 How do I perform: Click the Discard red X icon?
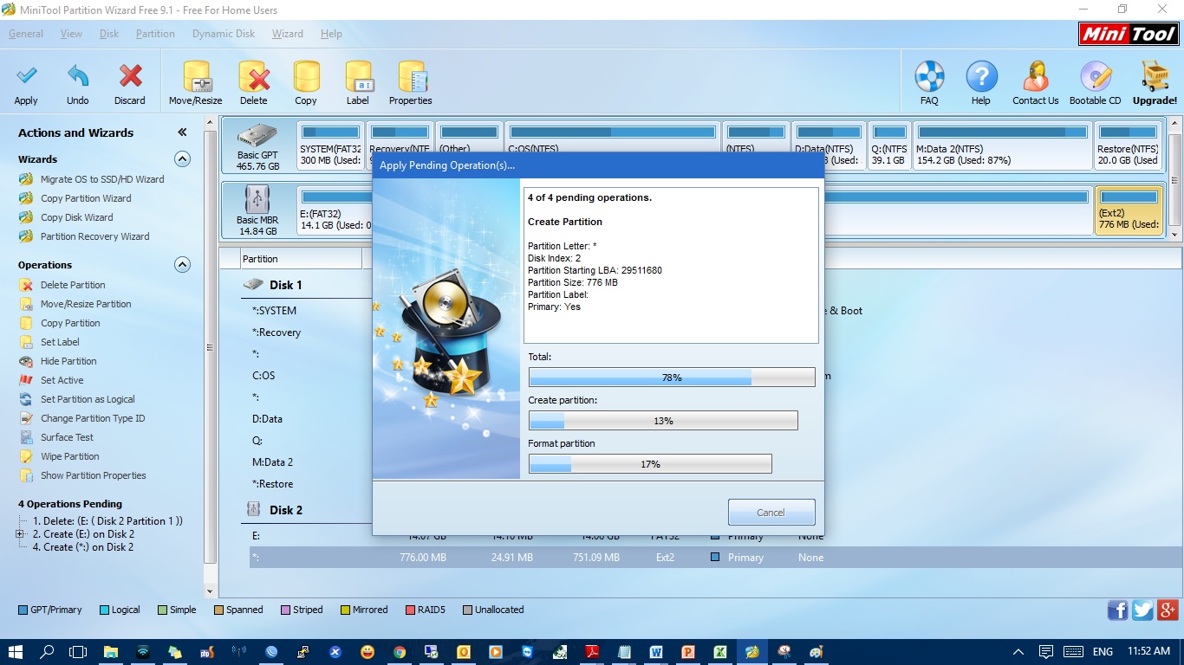(130, 76)
